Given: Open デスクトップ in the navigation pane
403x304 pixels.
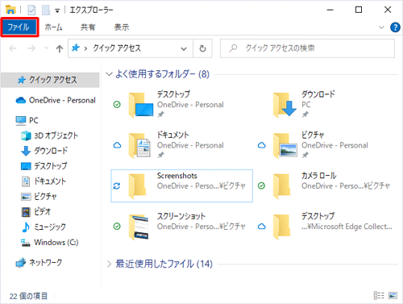Looking at the screenshot, I should [44, 166].
